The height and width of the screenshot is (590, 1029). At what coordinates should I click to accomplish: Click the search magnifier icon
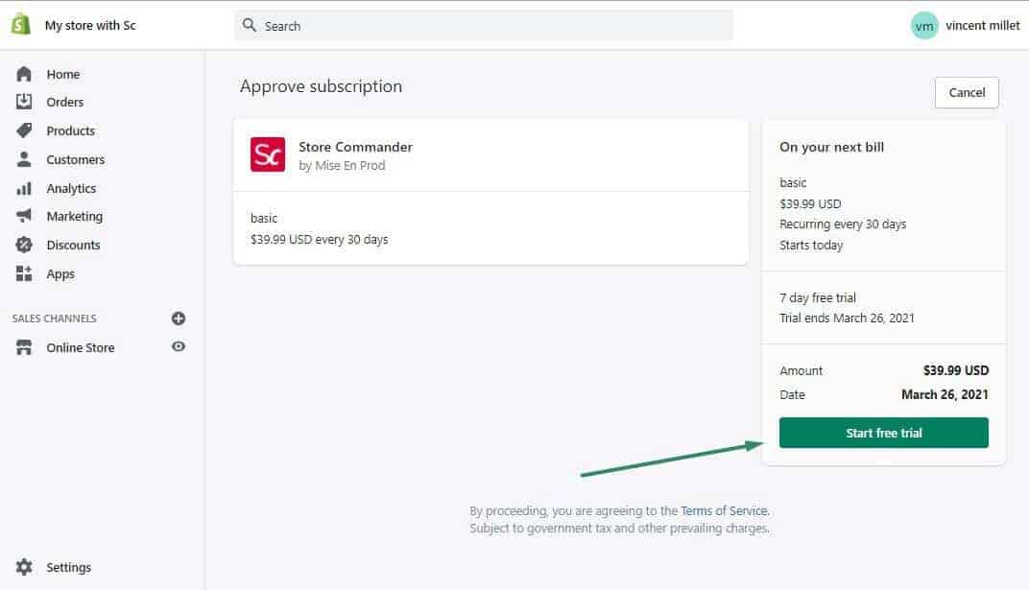[250, 25]
